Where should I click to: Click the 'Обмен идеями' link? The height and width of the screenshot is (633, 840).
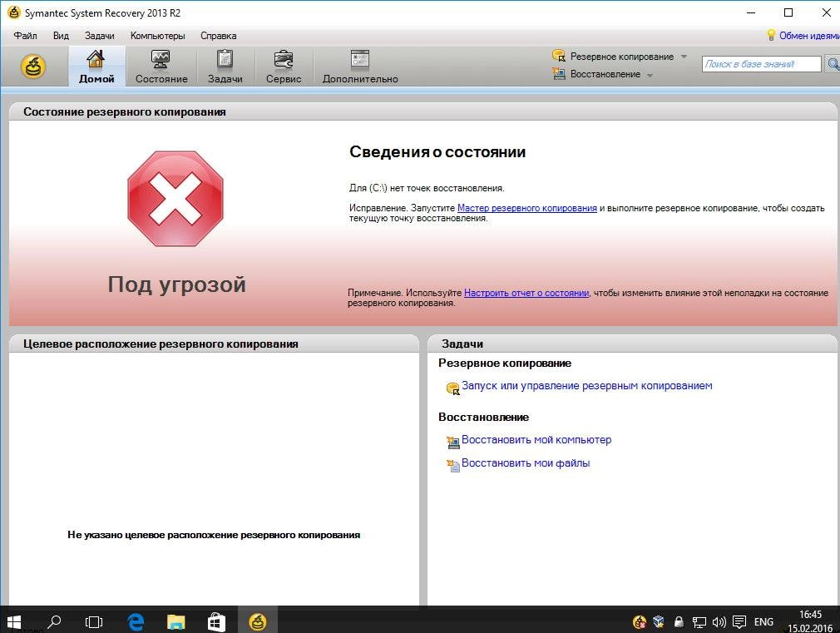809,36
